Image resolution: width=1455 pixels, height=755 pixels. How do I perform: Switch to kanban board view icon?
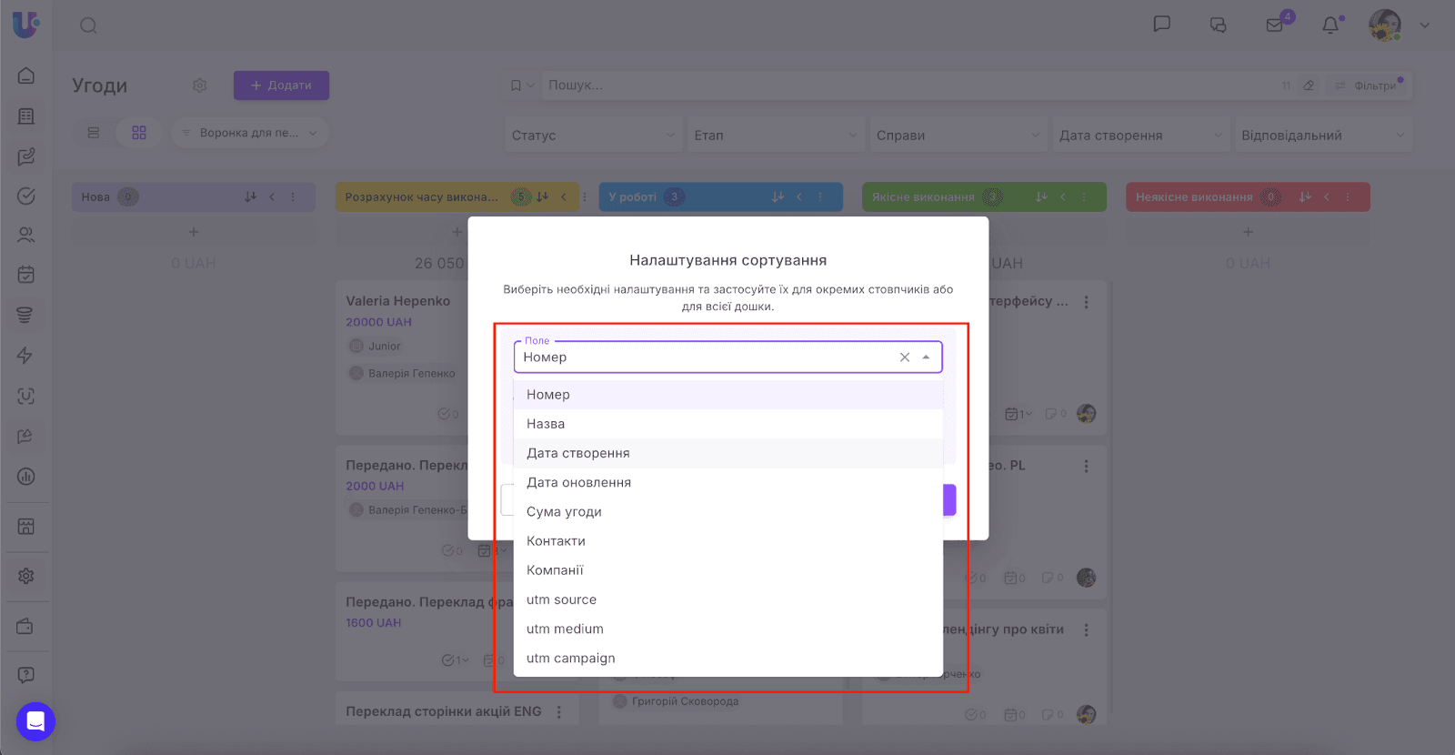click(x=139, y=133)
